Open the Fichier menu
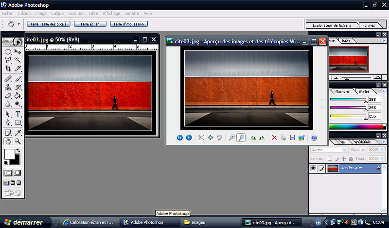 pos(8,14)
